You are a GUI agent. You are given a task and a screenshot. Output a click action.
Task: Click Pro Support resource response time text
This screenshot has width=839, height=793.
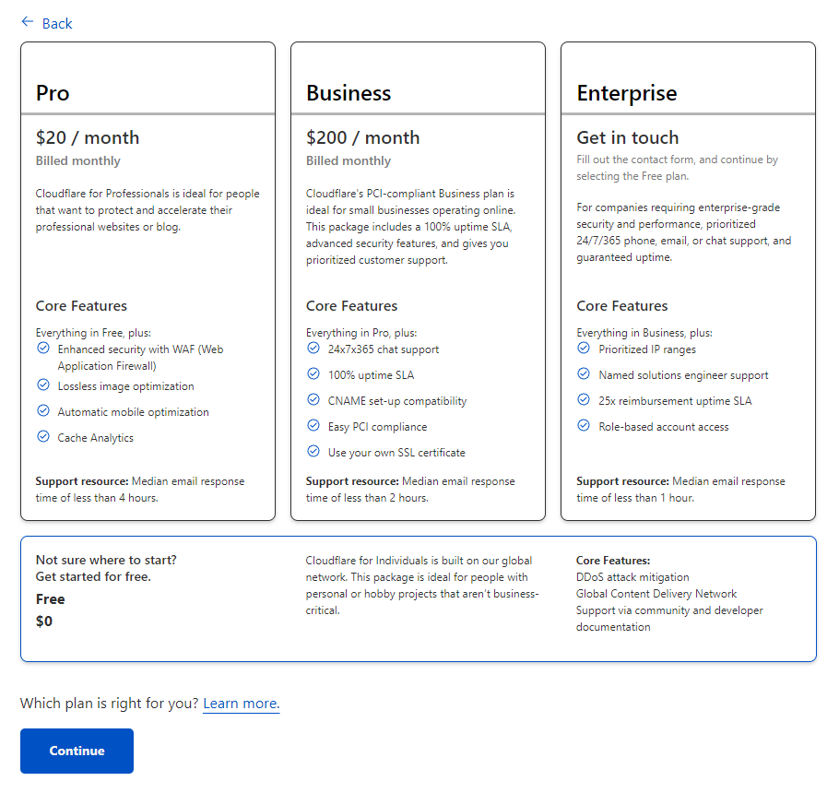point(140,489)
